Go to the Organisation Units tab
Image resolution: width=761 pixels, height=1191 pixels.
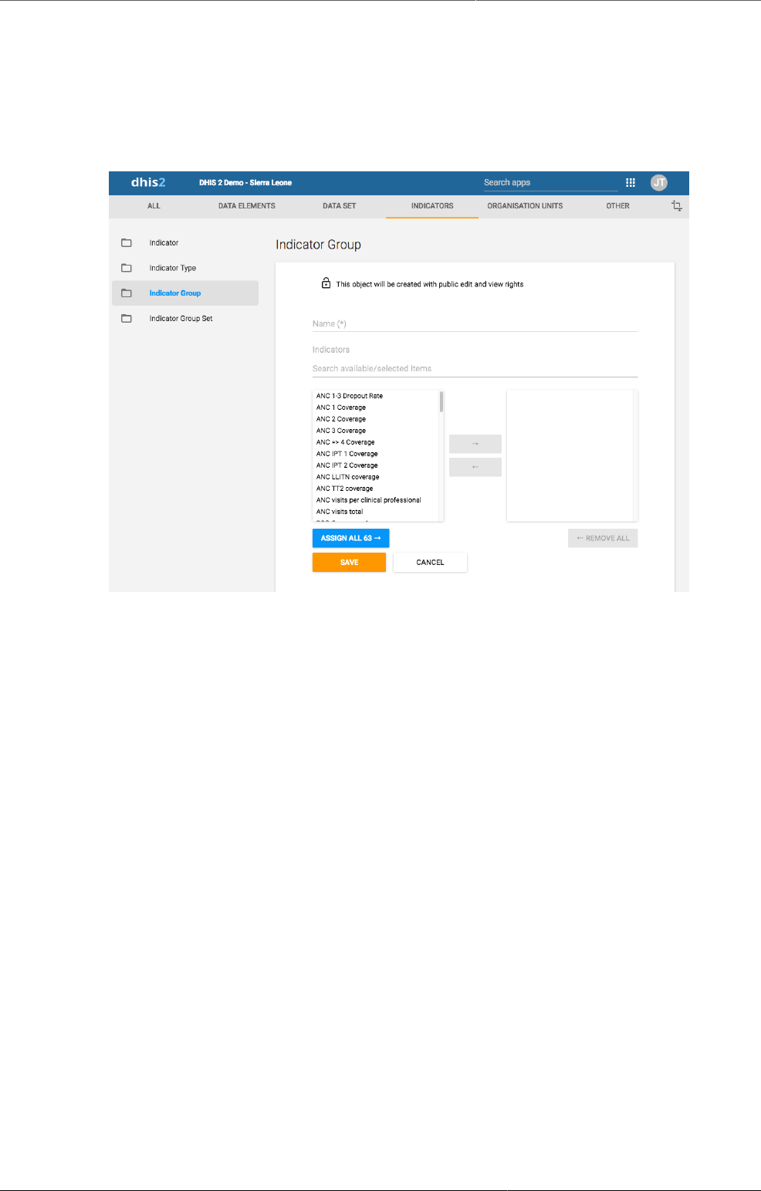(525, 206)
